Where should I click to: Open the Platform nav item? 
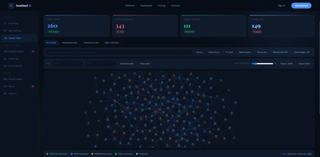point(130,6)
